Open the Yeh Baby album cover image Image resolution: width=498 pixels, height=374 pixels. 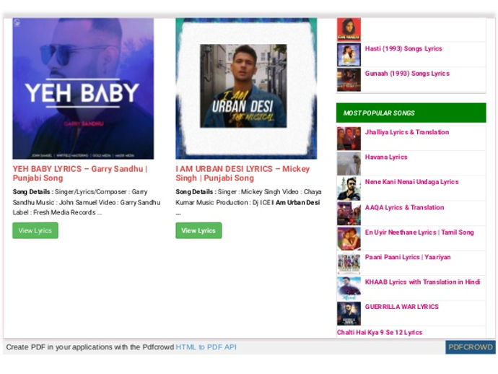tap(83, 88)
